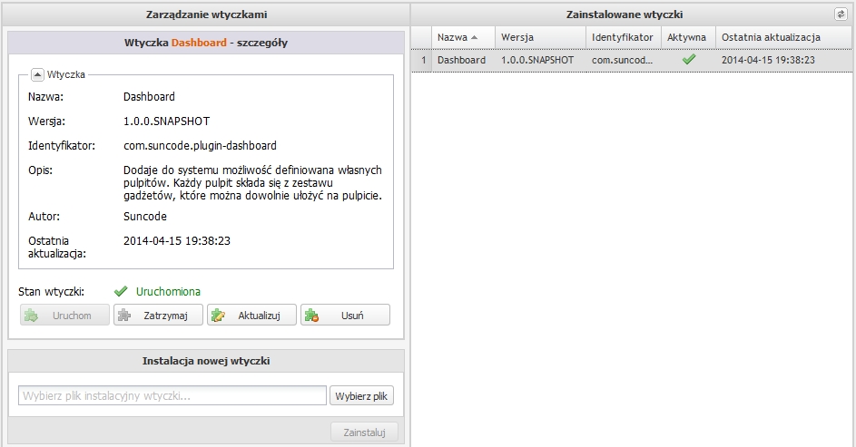The height and width of the screenshot is (447, 856).
Task: Click the plugin description text under Opis
Action: [252, 182]
